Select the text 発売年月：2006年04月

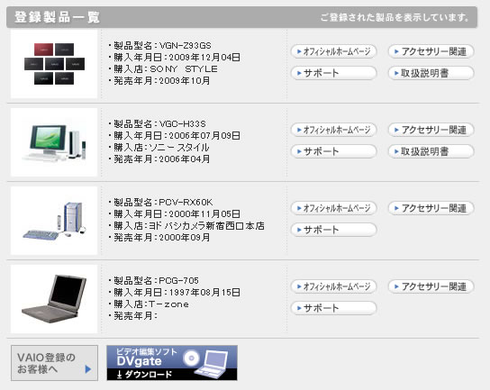161,159
